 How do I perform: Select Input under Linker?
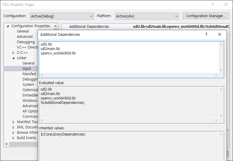(27, 69)
